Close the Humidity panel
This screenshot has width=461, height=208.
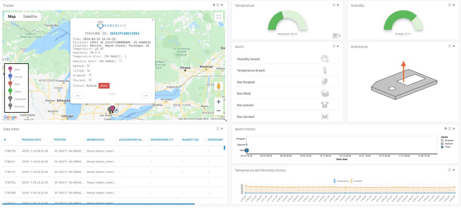coord(454,5)
